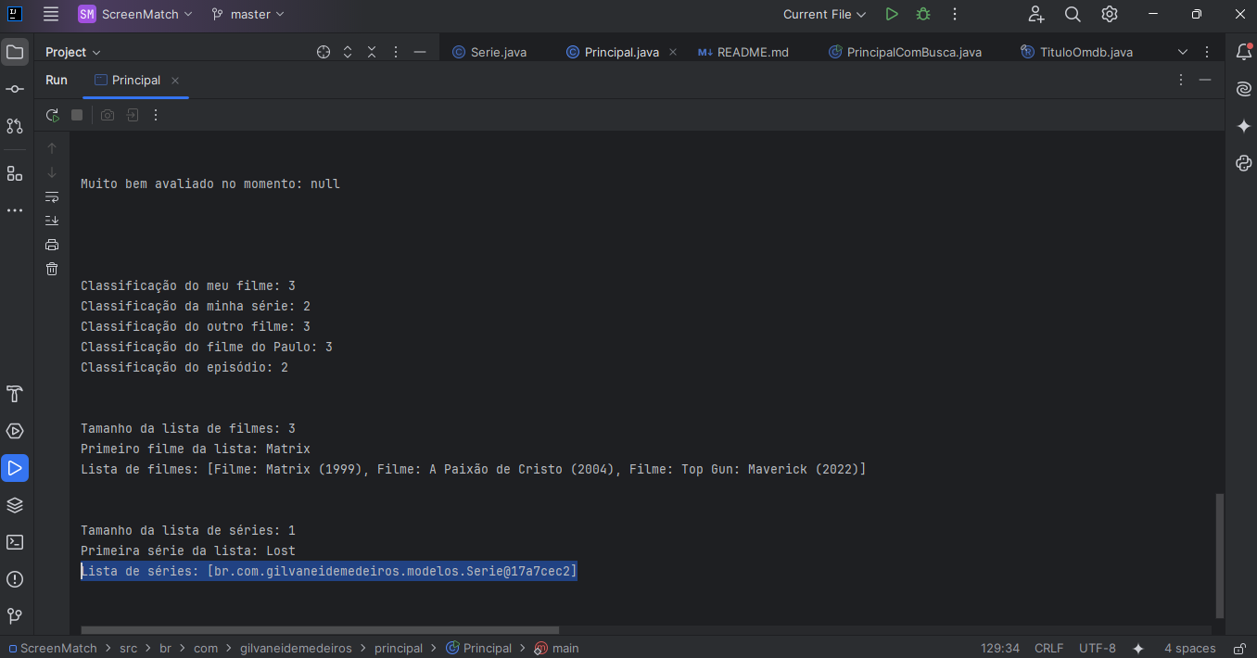1257x658 pixels.
Task: Open Project panel options menu
Action: click(x=396, y=52)
